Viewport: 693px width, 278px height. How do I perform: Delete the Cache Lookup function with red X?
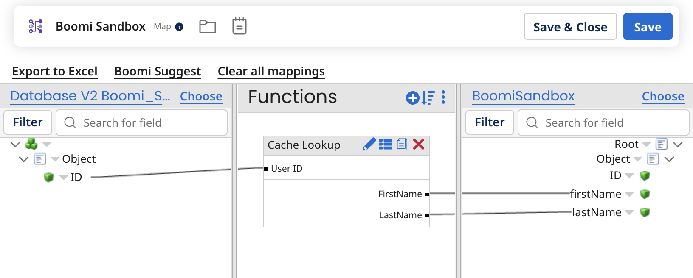(419, 145)
